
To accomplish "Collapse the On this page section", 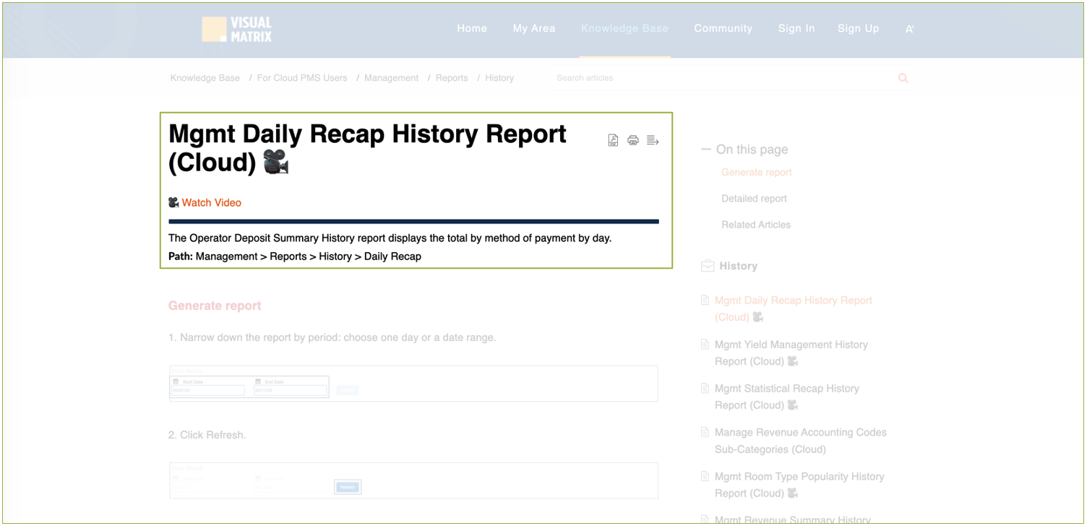I will [x=706, y=150].
